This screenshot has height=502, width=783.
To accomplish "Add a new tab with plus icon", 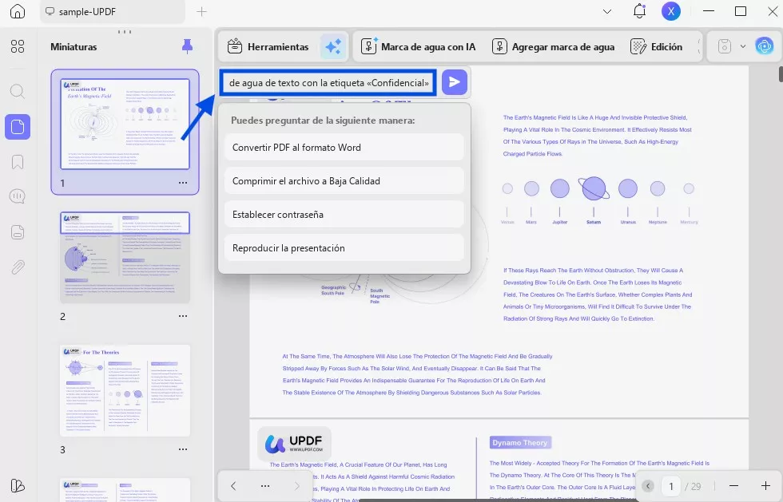I will pos(201,11).
